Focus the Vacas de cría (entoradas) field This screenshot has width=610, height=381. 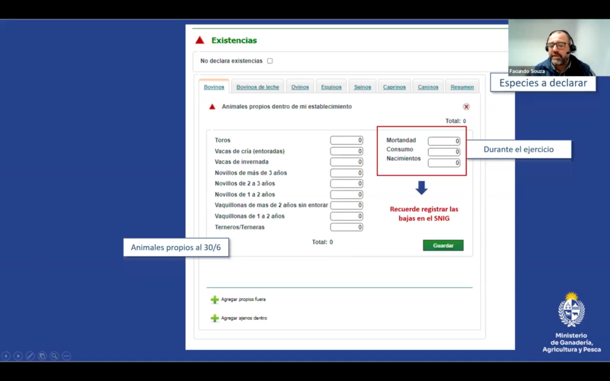point(346,151)
